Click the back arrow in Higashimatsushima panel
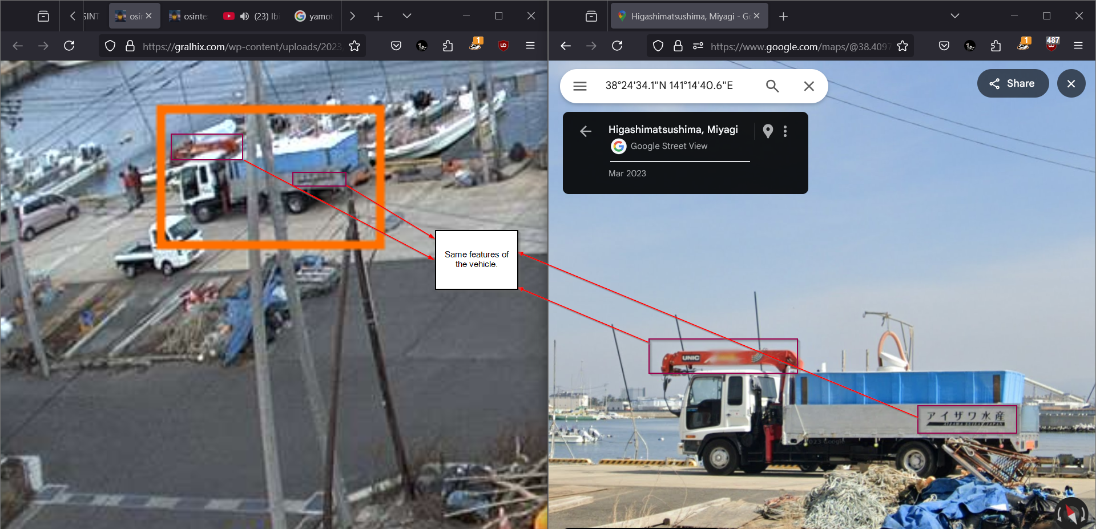The height and width of the screenshot is (529, 1096). coord(586,131)
